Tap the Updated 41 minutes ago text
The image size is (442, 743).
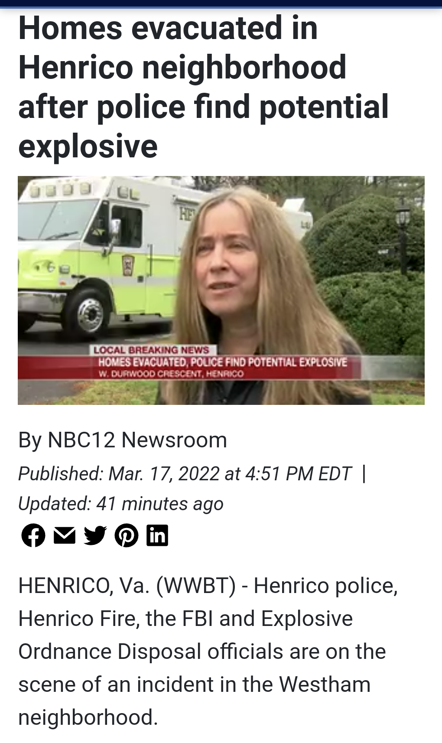121,503
